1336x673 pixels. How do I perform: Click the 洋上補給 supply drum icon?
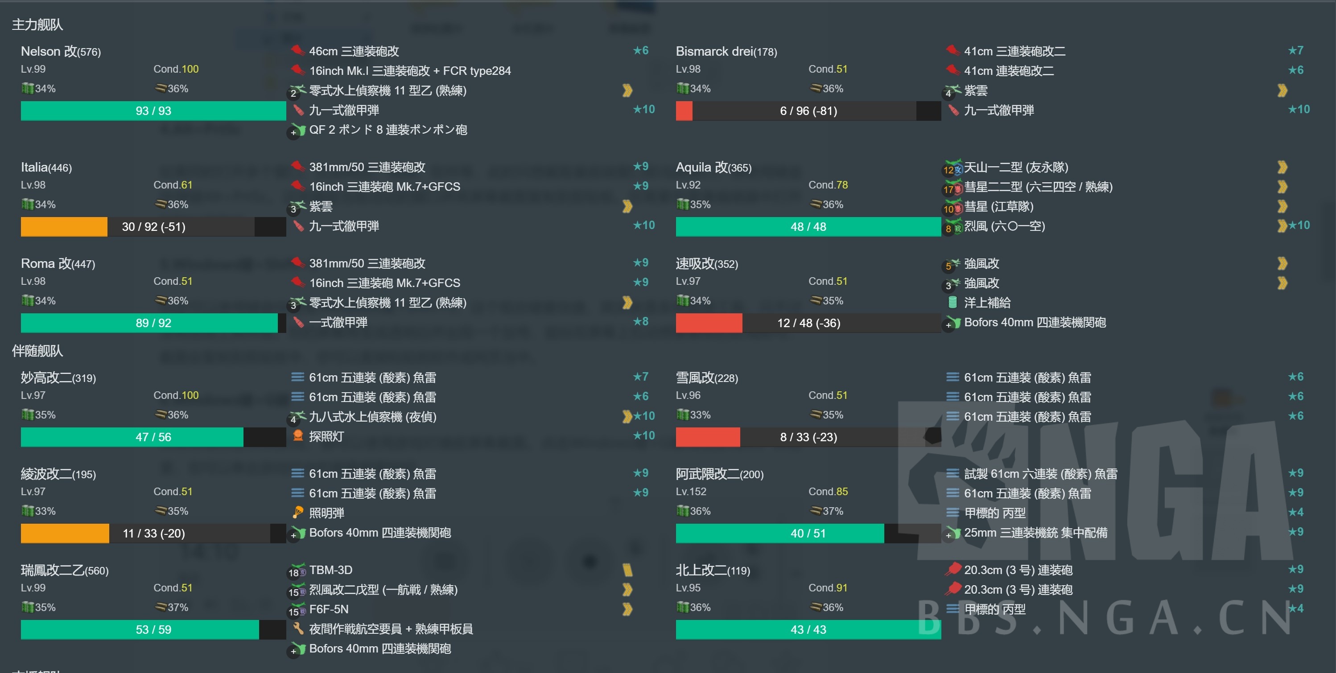(952, 302)
